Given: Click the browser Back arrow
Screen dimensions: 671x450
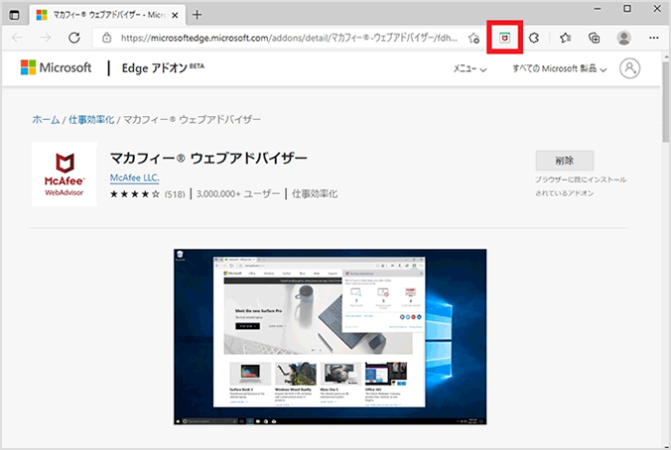Looking at the screenshot, I should click(17, 38).
